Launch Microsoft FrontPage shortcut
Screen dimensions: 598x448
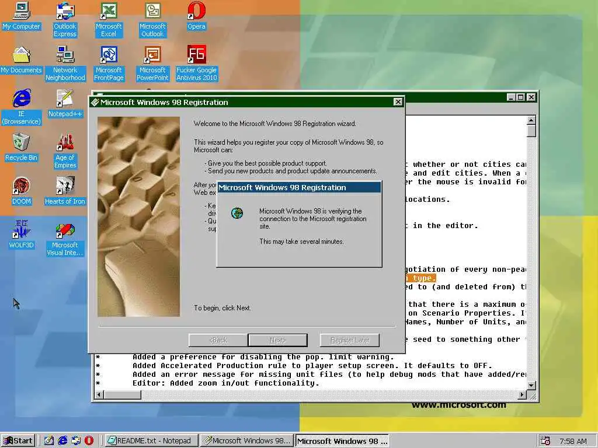click(109, 64)
